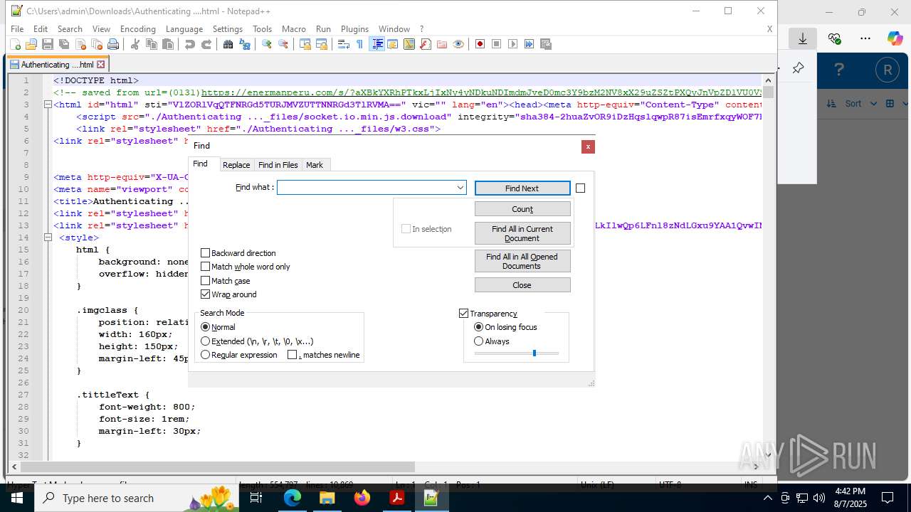Click the Close button in Find dialog
The height and width of the screenshot is (512, 911).
tap(522, 285)
